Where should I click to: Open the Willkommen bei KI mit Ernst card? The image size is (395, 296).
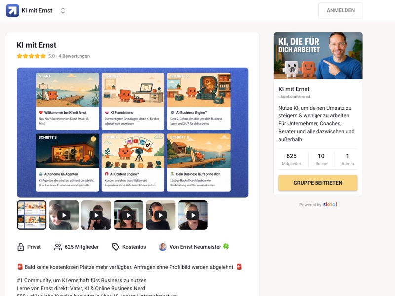coord(67,101)
